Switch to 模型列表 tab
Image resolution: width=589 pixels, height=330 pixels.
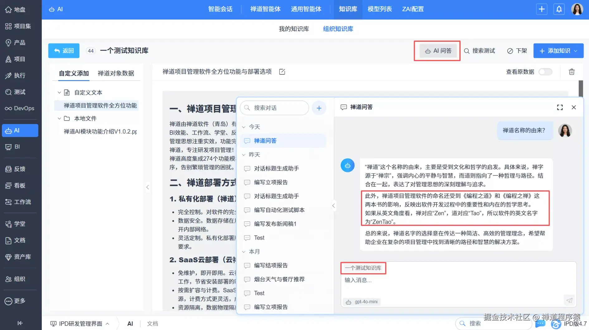click(380, 9)
